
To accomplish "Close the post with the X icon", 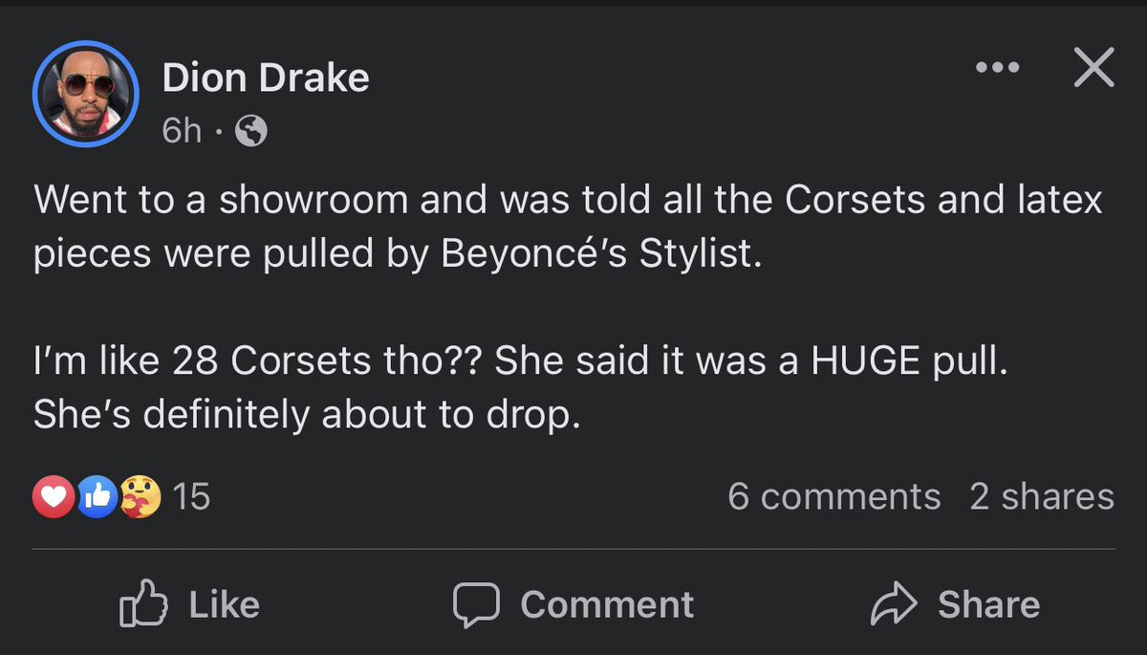I will coord(1093,68).
